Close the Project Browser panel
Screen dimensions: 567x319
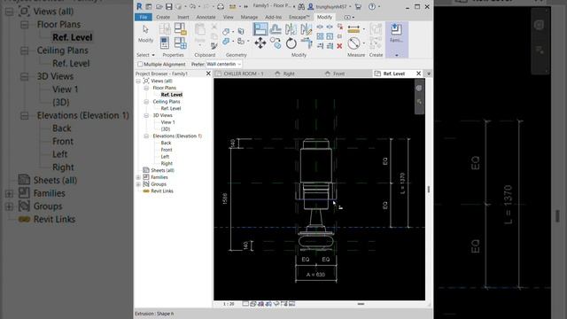click(x=208, y=74)
